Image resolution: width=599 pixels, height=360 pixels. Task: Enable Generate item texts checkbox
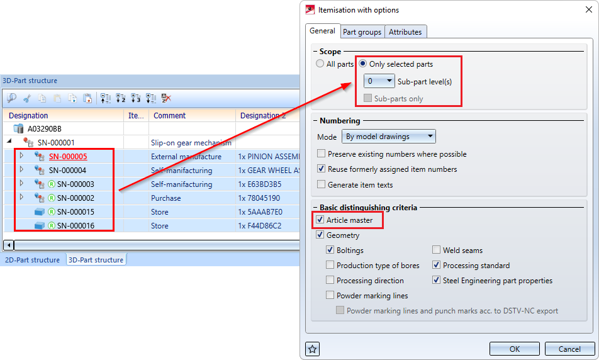pos(322,184)
